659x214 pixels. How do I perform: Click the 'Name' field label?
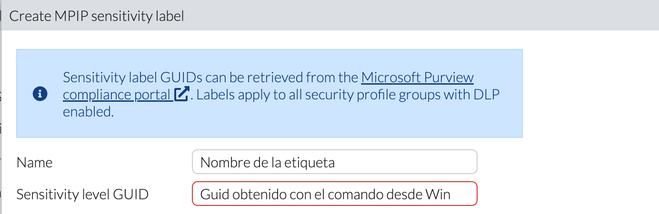[x=34, y=163]
